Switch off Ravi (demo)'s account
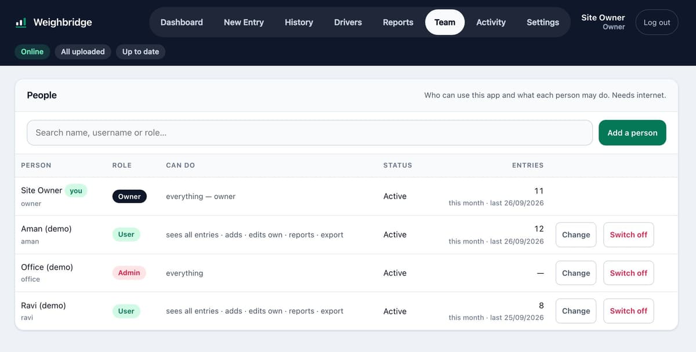The height and width of the screenshot is (352, 696). click(x=629, y=311)
